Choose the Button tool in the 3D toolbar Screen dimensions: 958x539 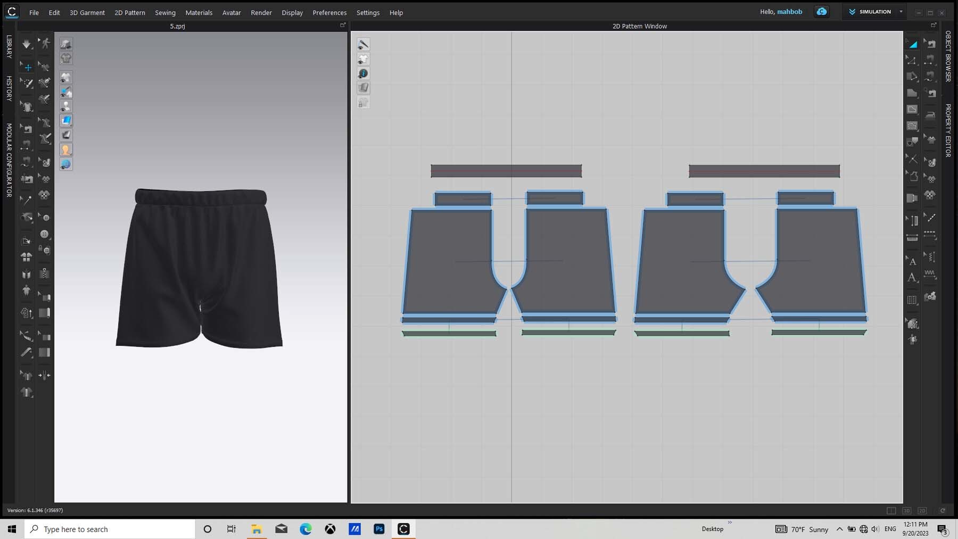click(45, 234)
